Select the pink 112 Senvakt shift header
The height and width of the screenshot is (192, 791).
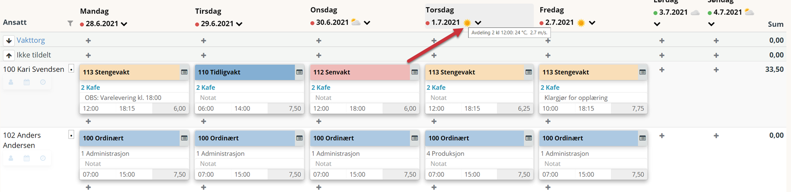click(360, 72)
